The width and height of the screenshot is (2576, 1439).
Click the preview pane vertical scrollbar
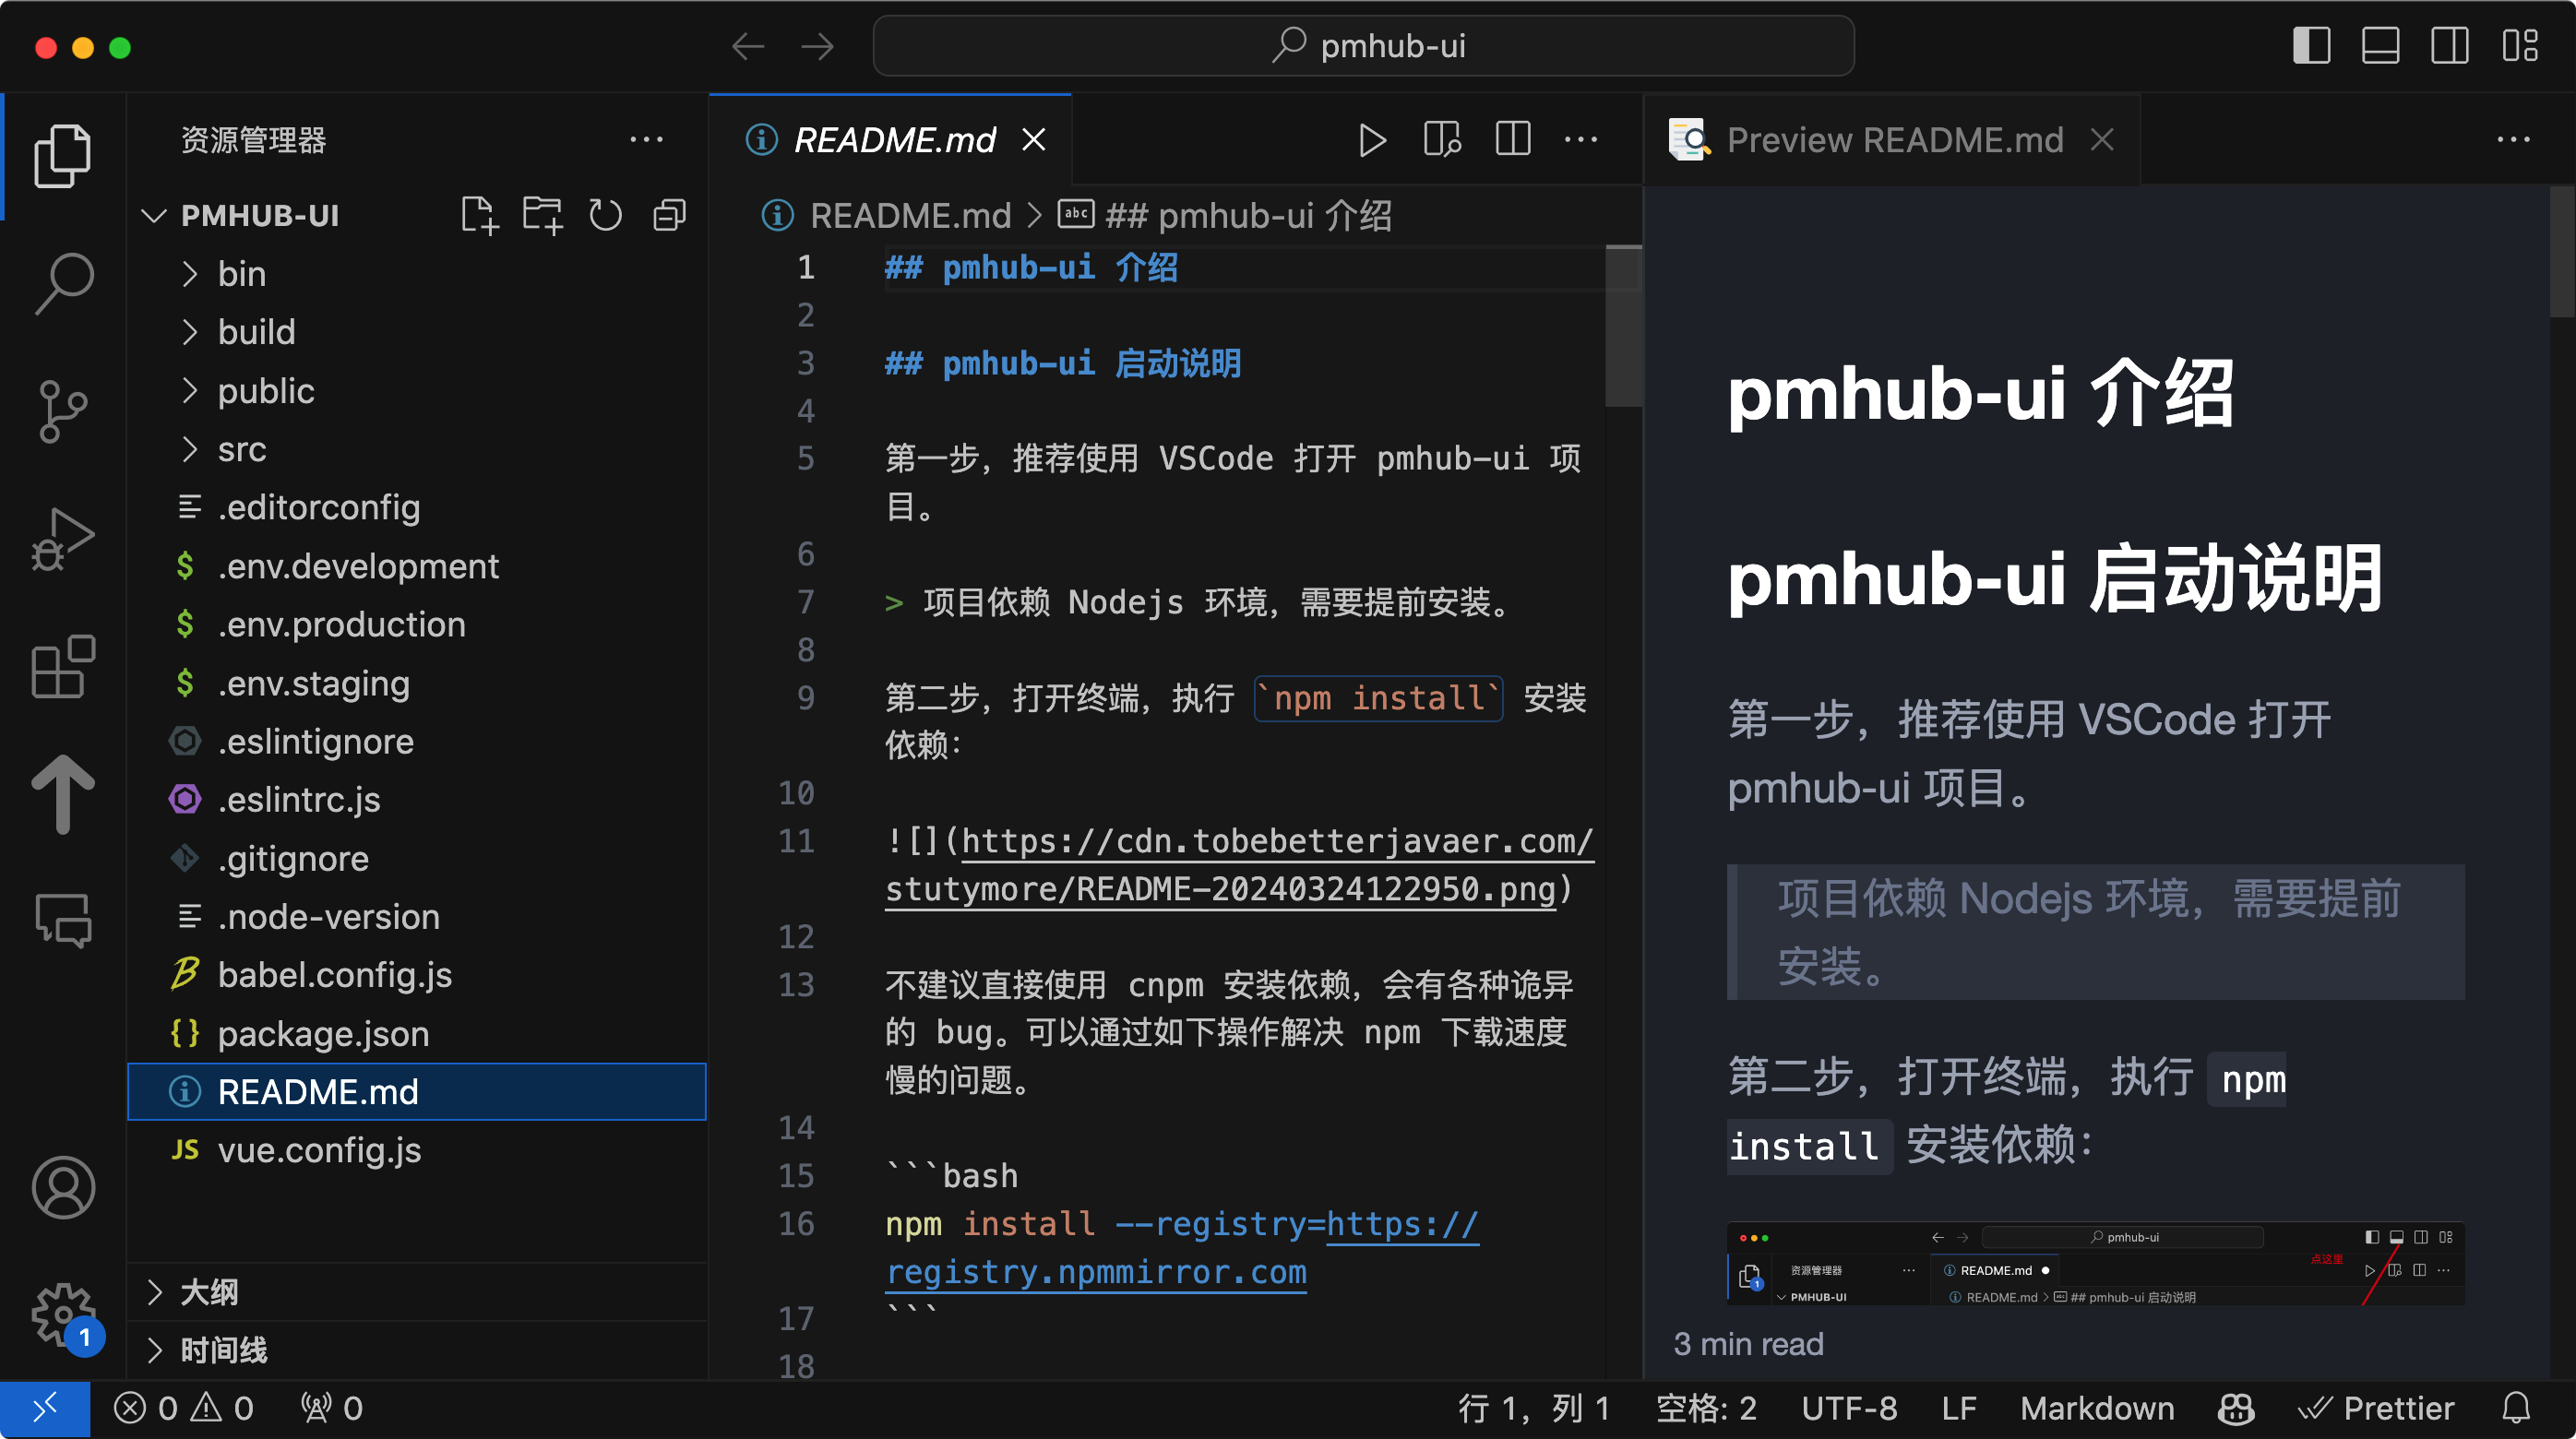point(2562,252)
